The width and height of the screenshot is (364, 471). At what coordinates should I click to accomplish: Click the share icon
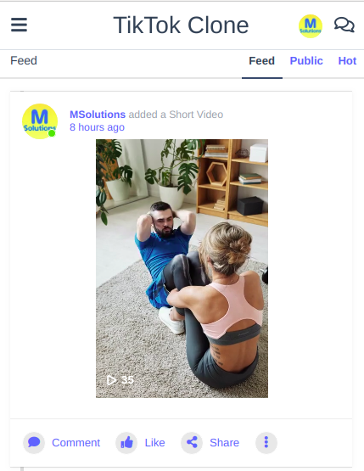(192, 442)
